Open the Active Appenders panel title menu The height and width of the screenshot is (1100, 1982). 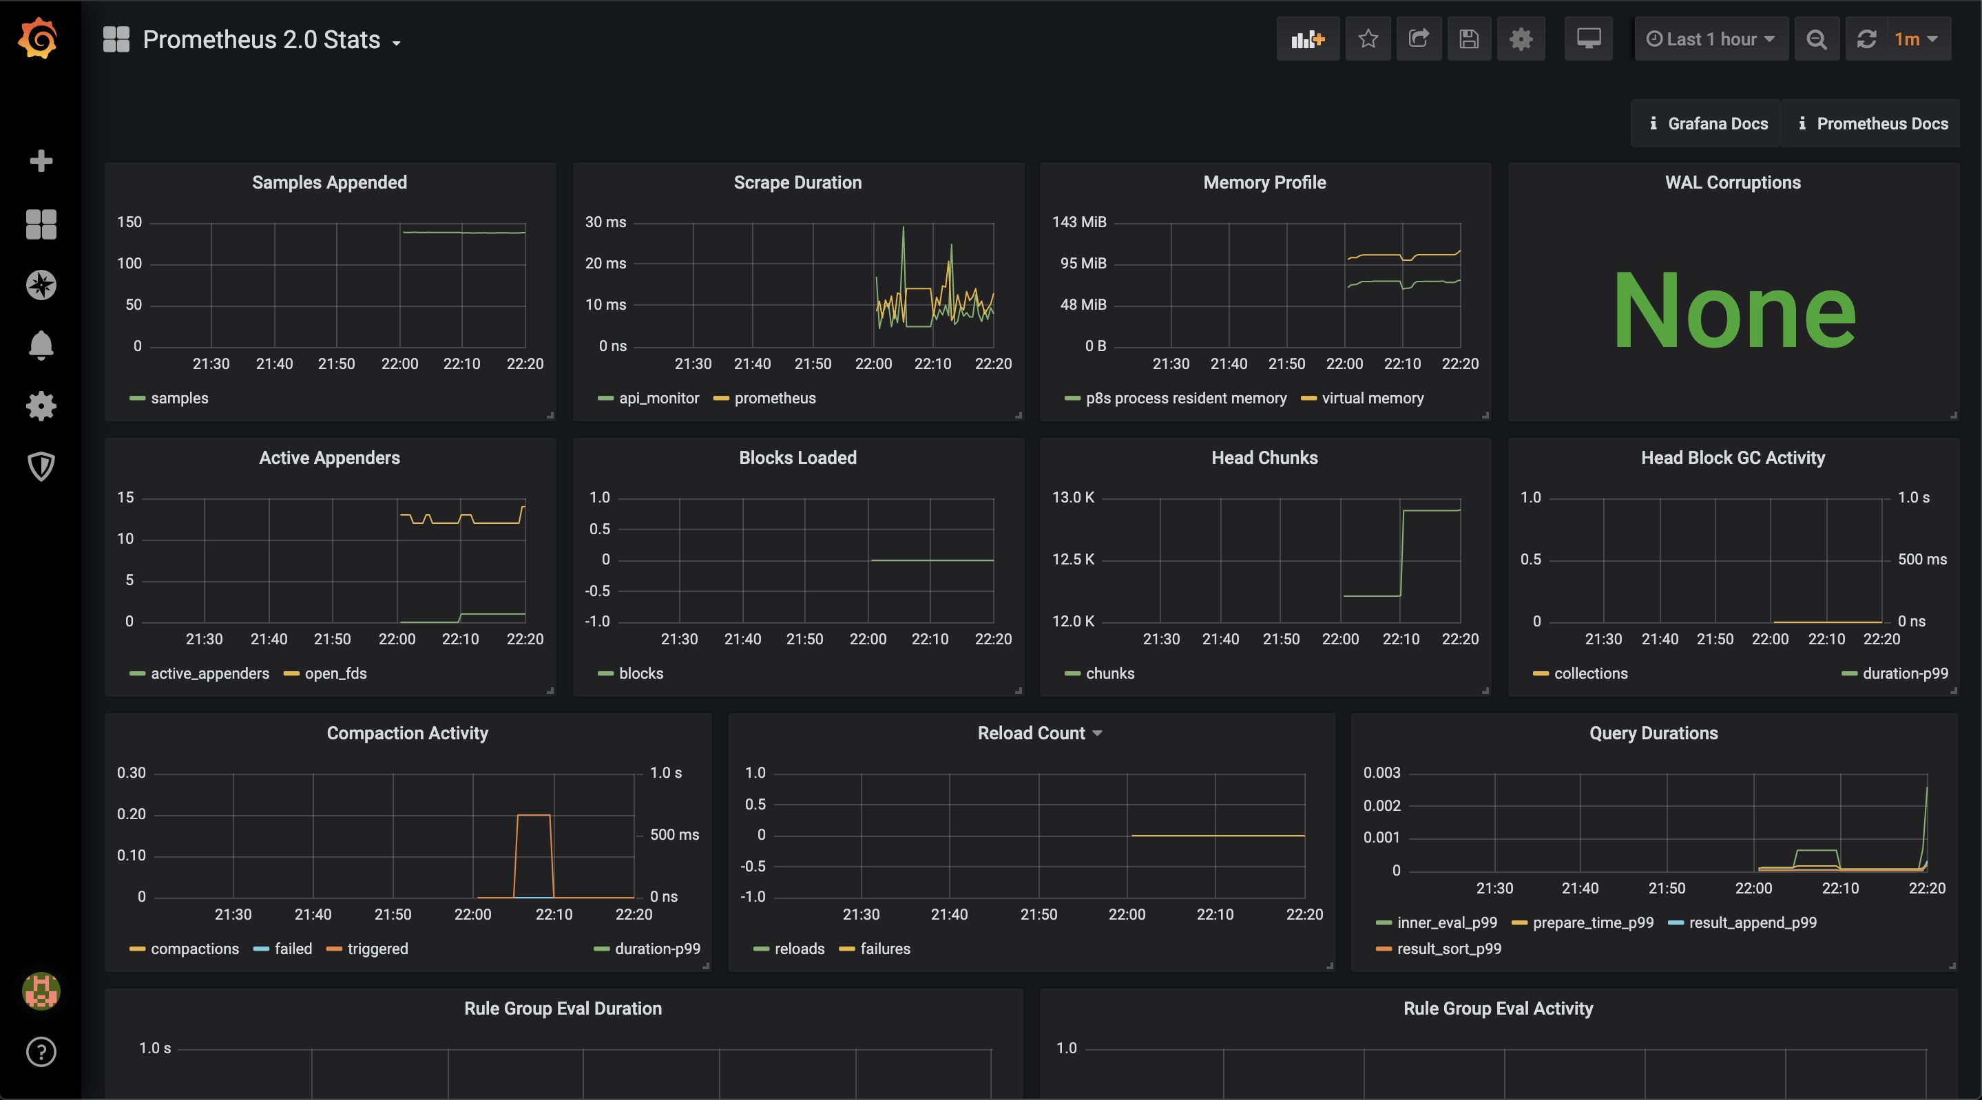coord(329,458)
